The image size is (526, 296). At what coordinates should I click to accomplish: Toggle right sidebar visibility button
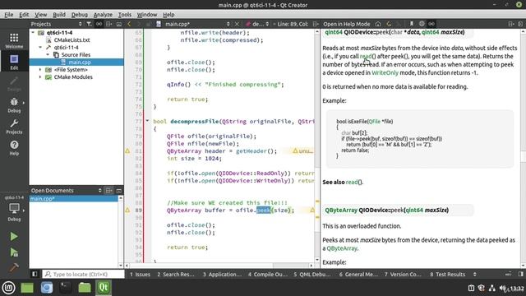click(x=520, y=274)
